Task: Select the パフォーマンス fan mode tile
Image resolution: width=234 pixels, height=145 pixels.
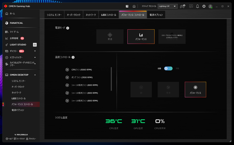Action: pyautogui.click(x=195, y=90)
